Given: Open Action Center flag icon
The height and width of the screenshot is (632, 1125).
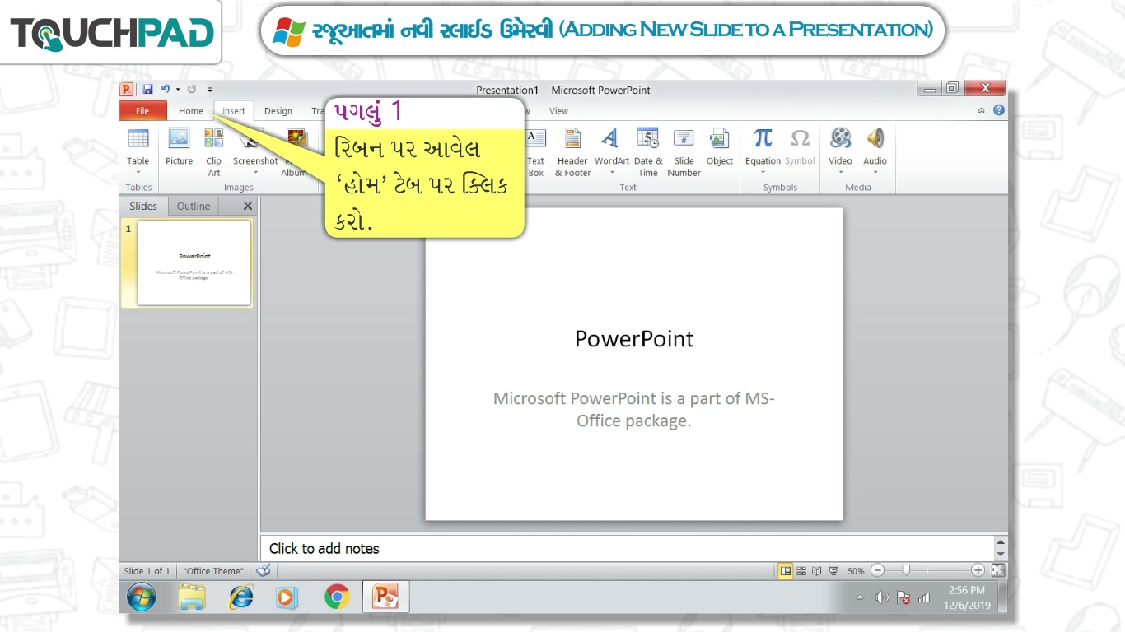Looking at the screenshot, I should (x=903, y=597).
